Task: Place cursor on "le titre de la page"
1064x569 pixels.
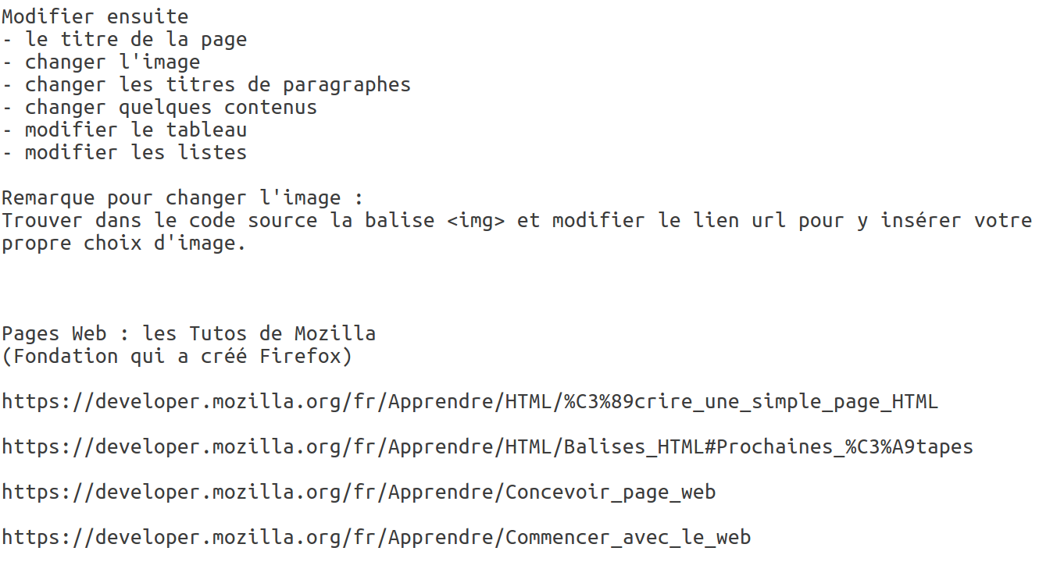Action: [x=136, y=39]
